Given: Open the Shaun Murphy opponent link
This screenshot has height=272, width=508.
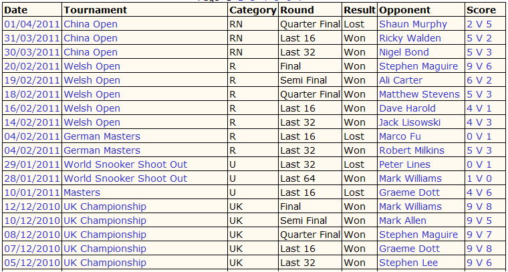Looking at the screenshot, I should point(413,24).
